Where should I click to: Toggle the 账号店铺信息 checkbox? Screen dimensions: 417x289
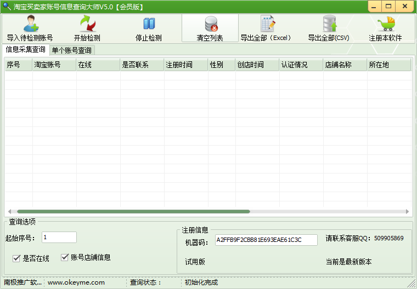tap(65, 257)
